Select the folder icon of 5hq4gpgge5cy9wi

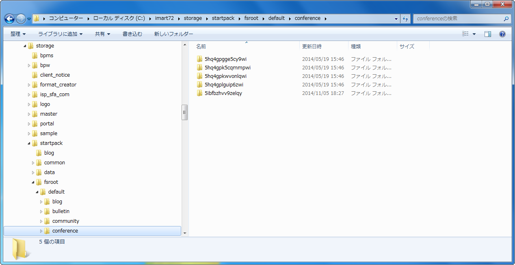point(199,59)
